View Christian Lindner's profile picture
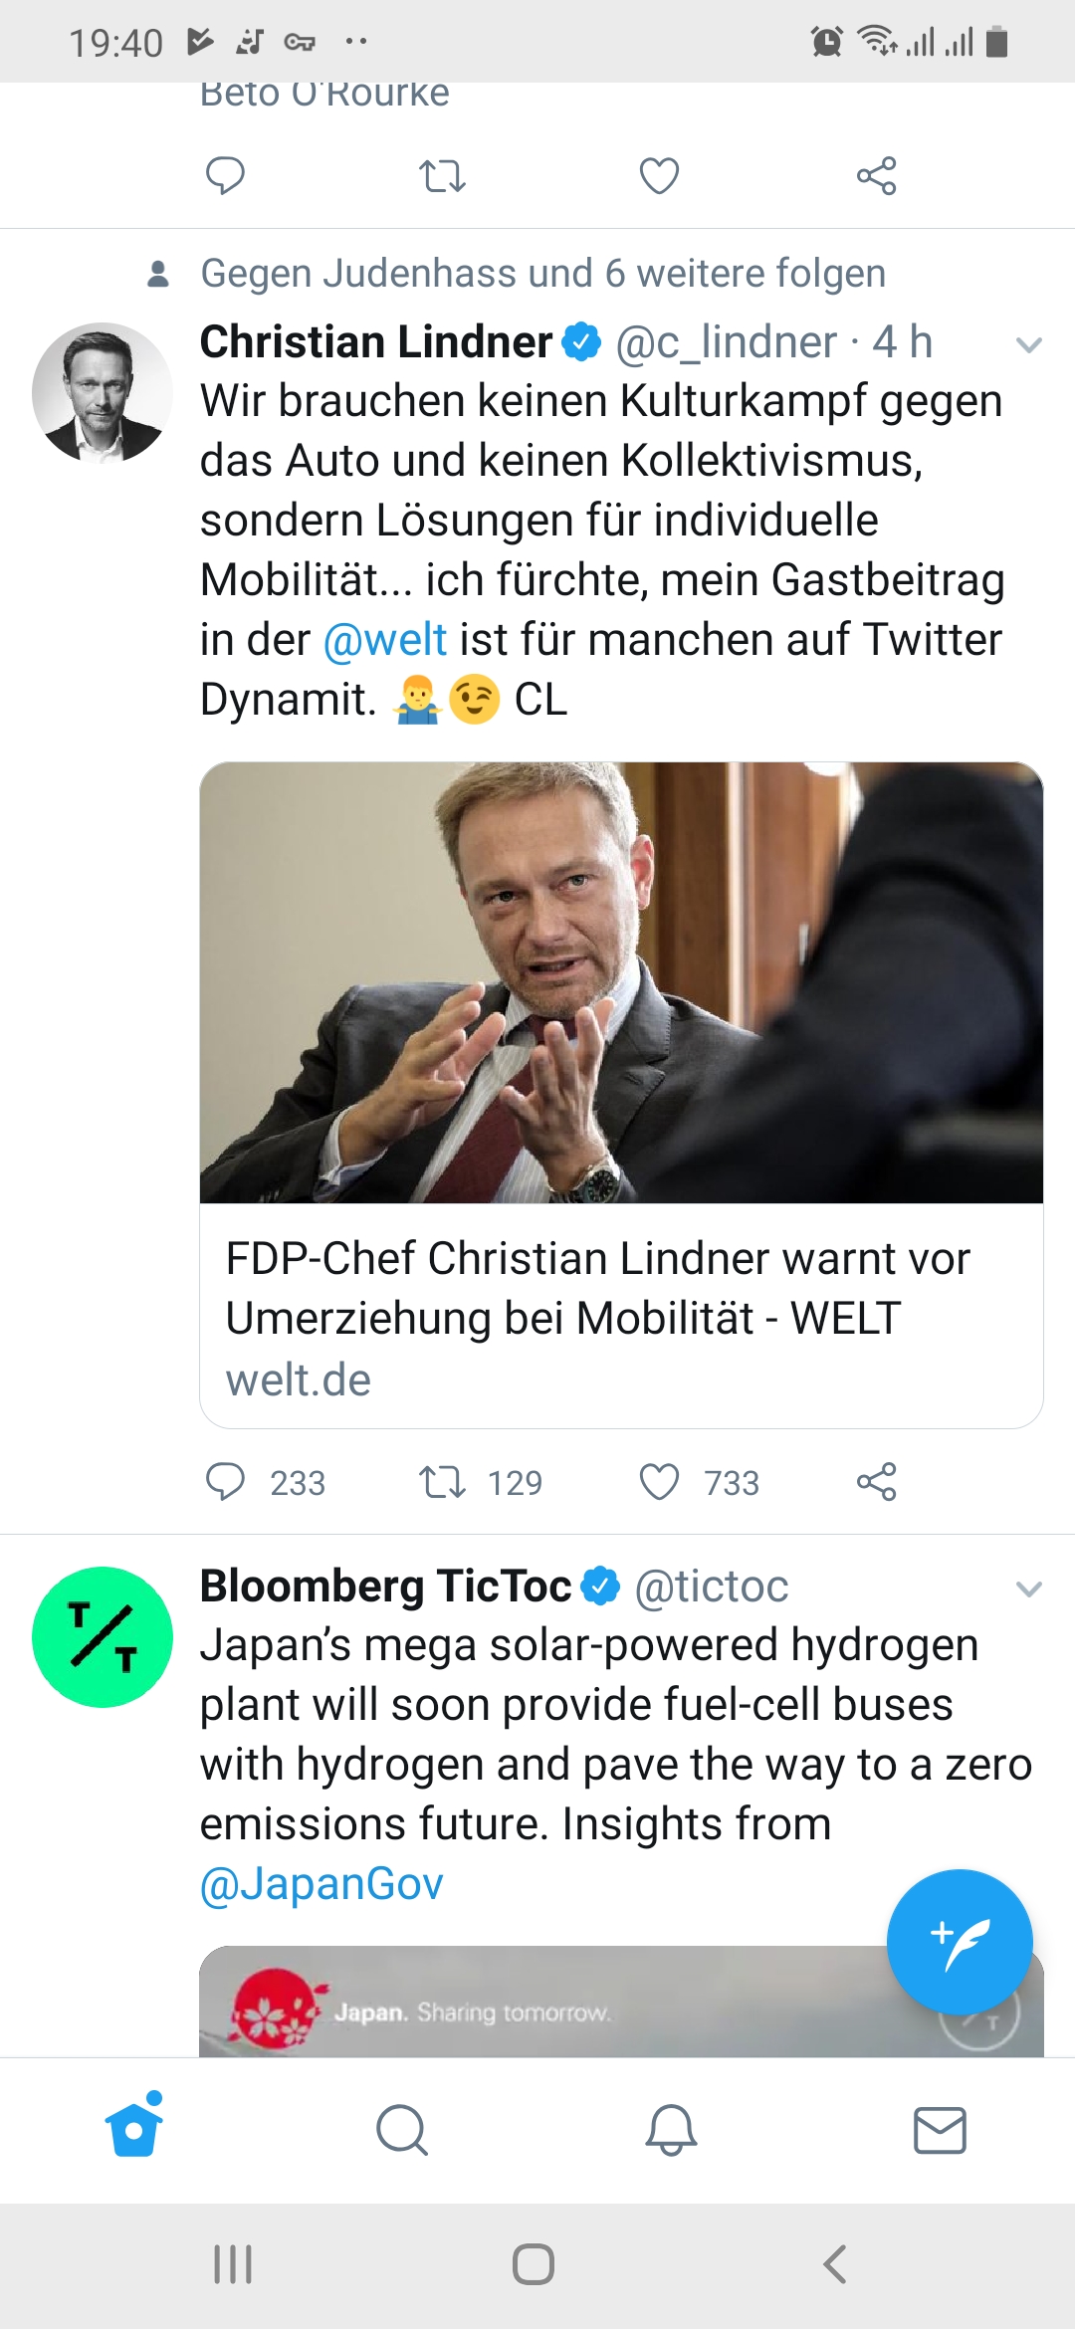 [x=102, y=392]
